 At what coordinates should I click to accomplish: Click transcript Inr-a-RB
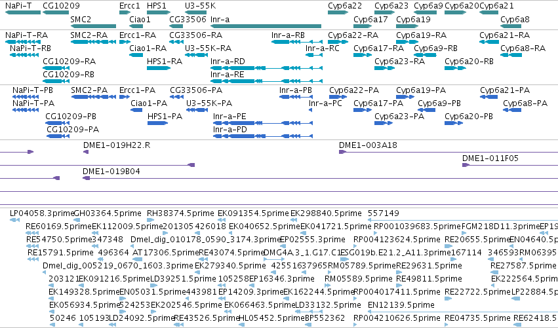(297, 42)
